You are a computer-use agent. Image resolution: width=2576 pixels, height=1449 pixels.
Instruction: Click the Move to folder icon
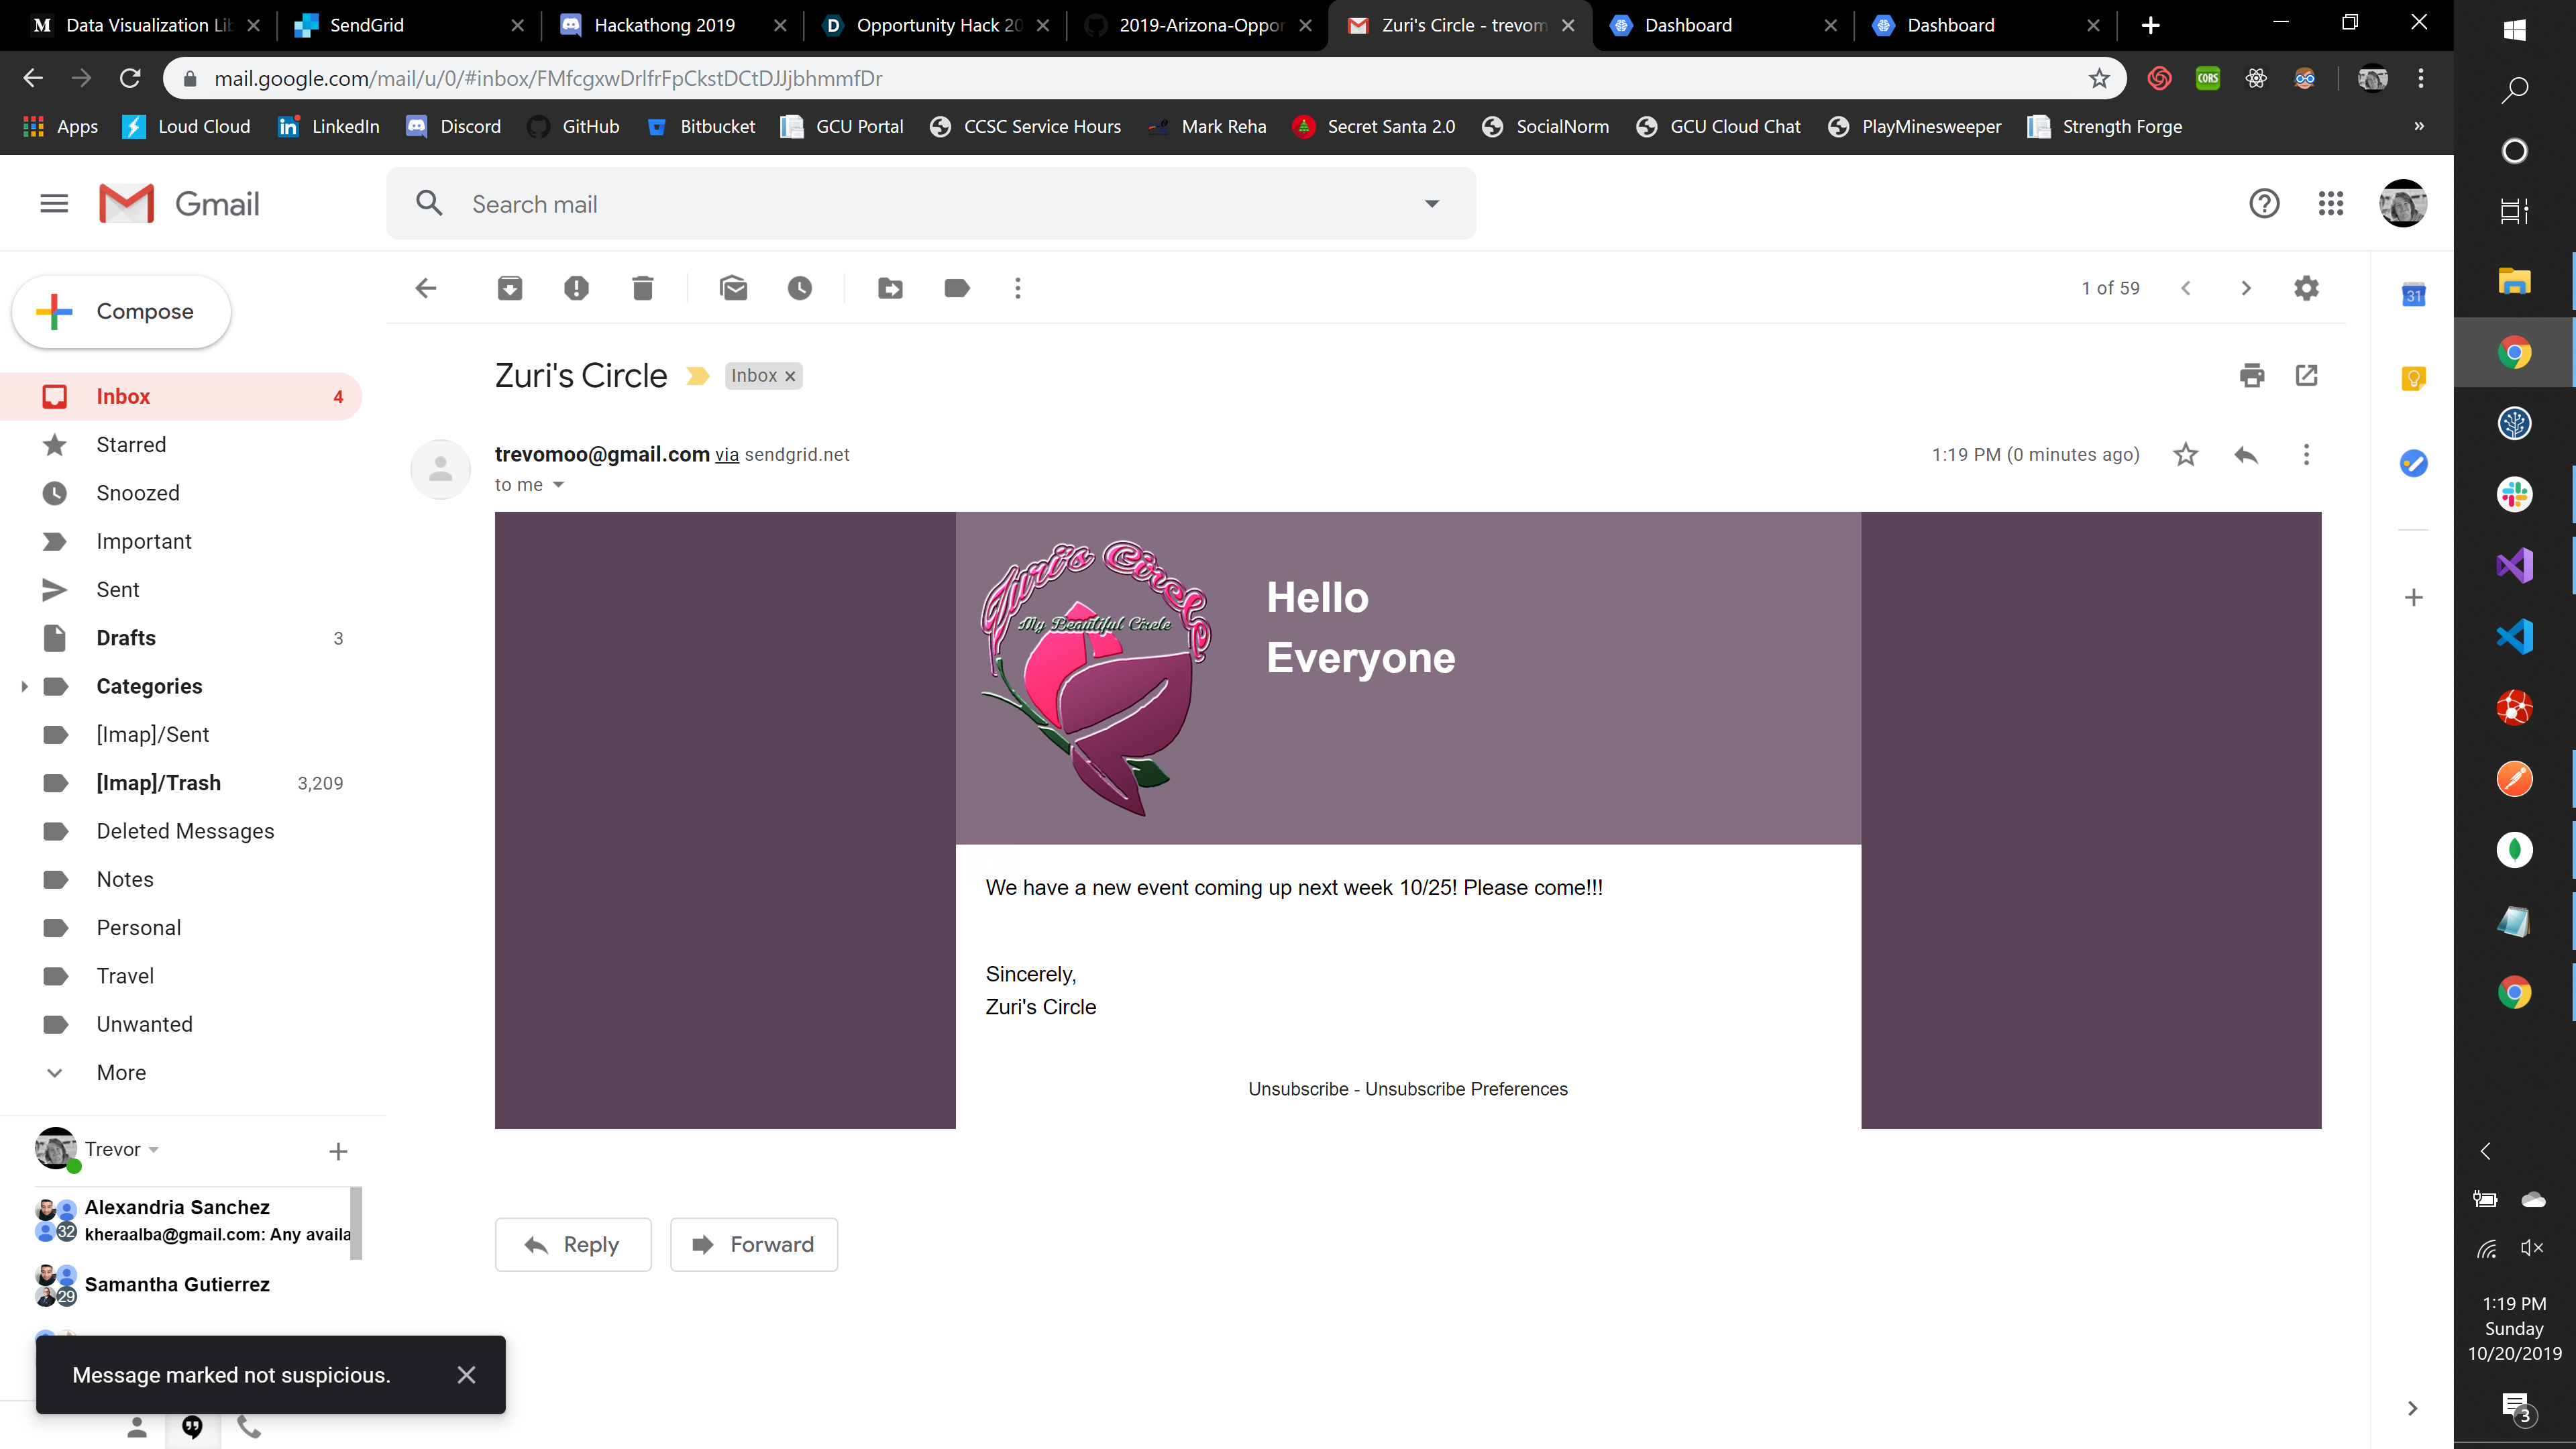(x=890, y=288)
